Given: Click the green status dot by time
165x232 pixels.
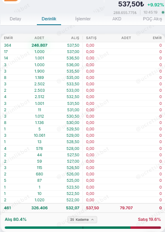Looking at the screenshot, I should [163, 12].
